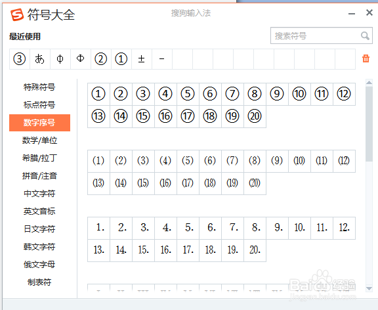Click the scrollbar down arrow

(x=369, y=288)
